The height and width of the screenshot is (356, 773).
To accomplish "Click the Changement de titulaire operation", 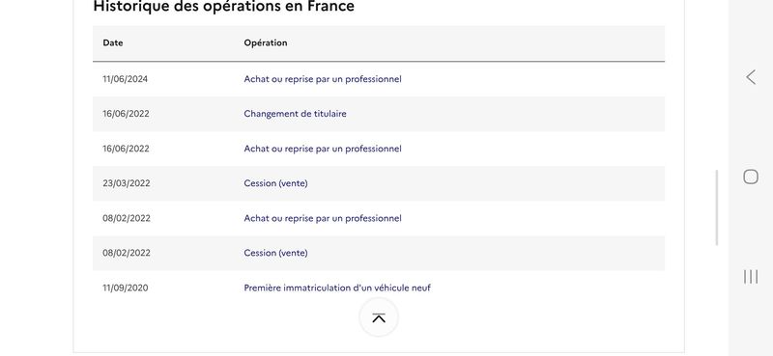I will click(295, 114).
